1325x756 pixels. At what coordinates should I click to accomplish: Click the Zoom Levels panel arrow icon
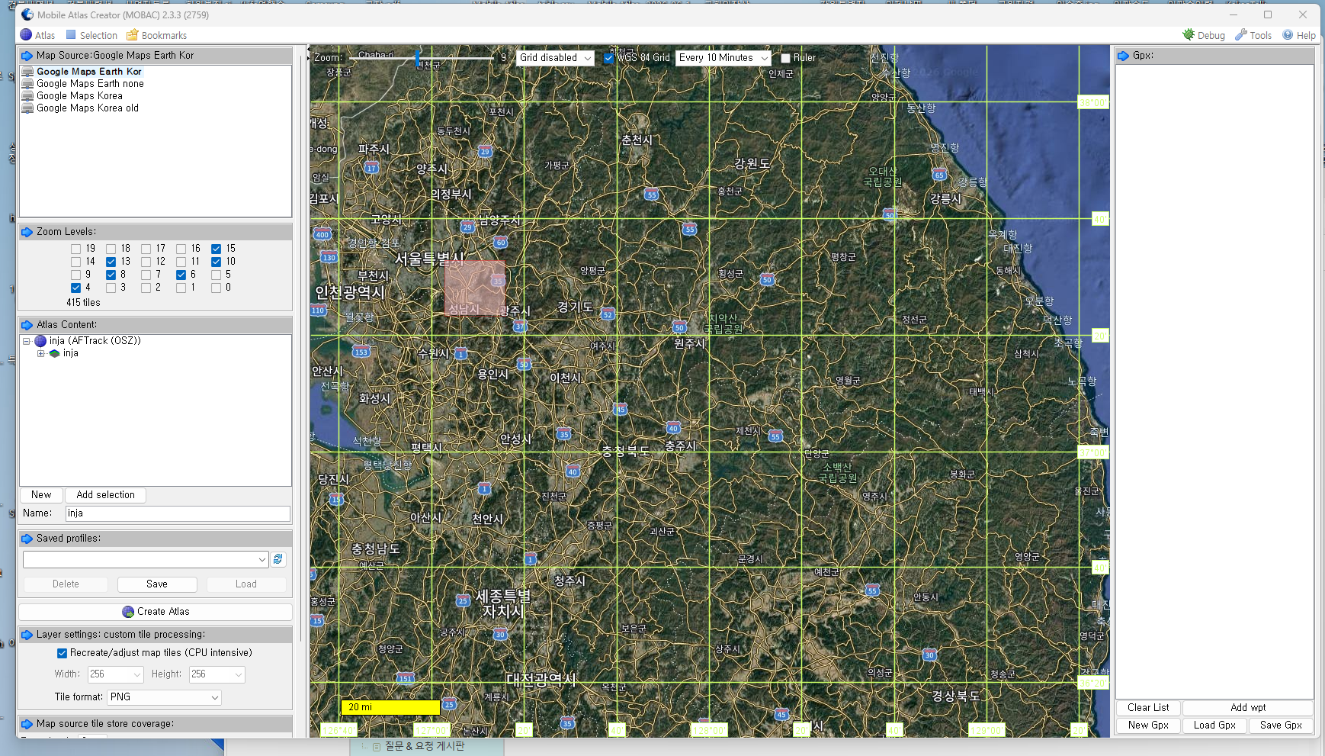27,232
